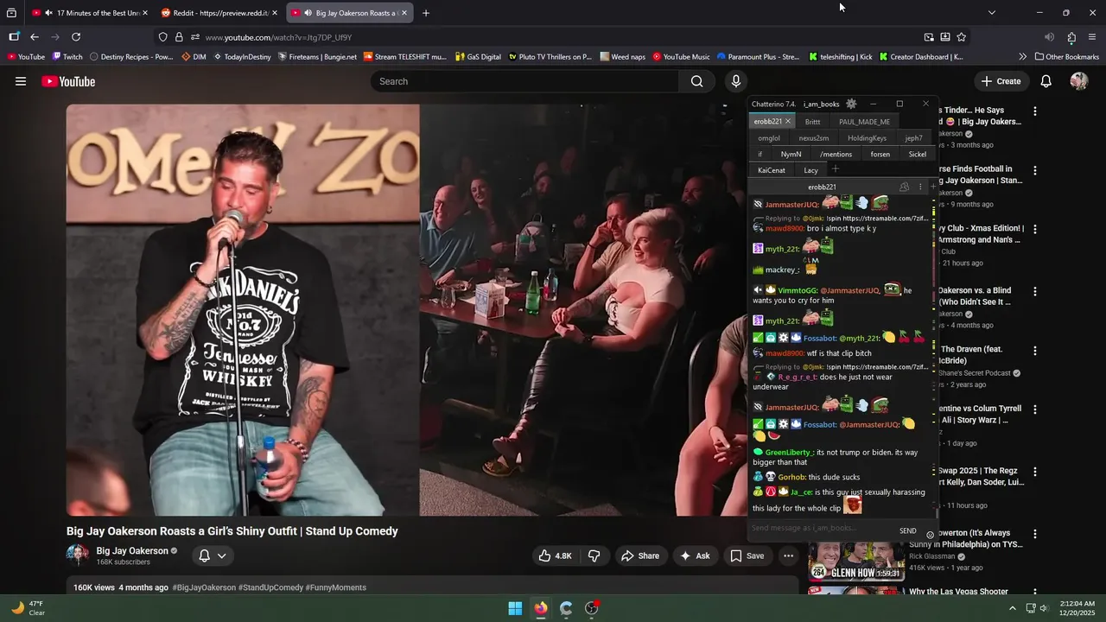The width and height of the screenshot is (1106, 622).
Task: Click the YouTube search magnifier button
Action: tap(696, 81)
